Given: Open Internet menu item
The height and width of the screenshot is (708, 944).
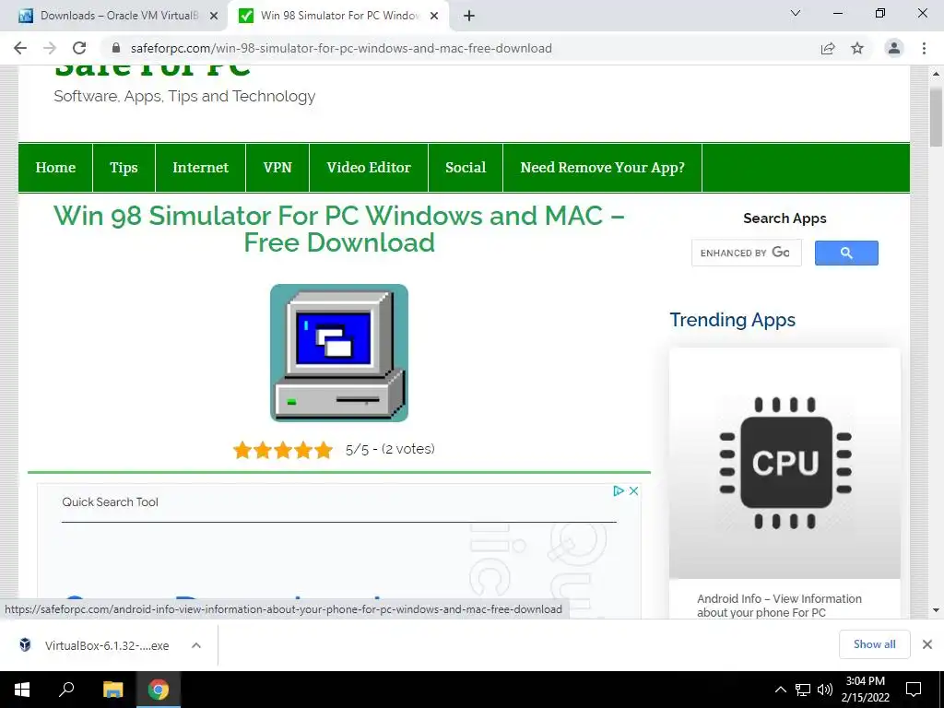Looking at the screenshot, I should pyautogui.click(x=200, y=168).
